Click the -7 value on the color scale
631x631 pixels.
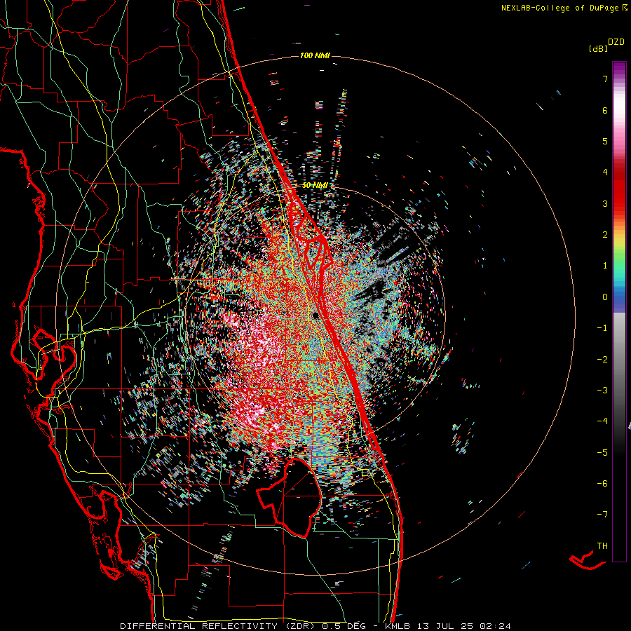click(602, 515)
